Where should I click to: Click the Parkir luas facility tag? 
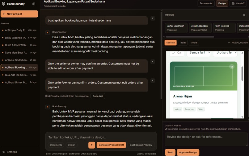pyautogui.click(x=189, y=109)
